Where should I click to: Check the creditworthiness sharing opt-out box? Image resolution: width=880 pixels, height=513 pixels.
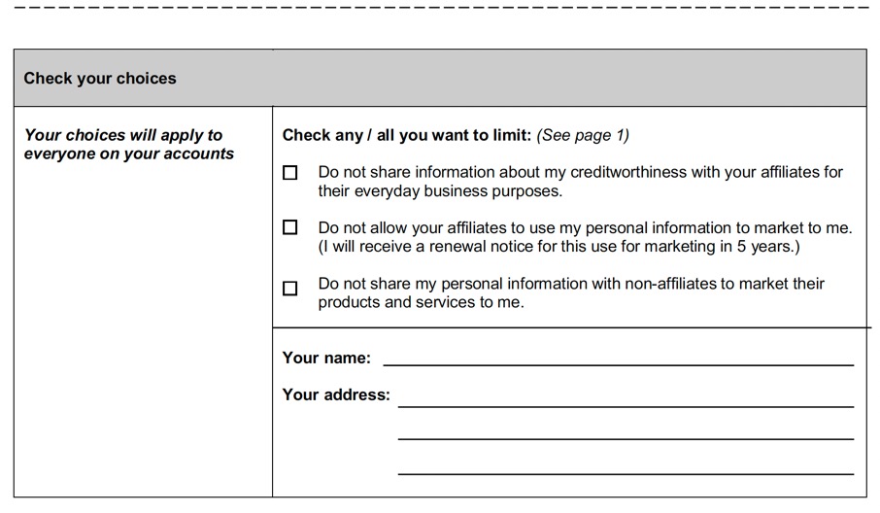pos(289,172)
